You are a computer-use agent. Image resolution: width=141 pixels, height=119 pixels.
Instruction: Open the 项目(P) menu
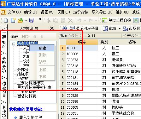pos(63,12)
